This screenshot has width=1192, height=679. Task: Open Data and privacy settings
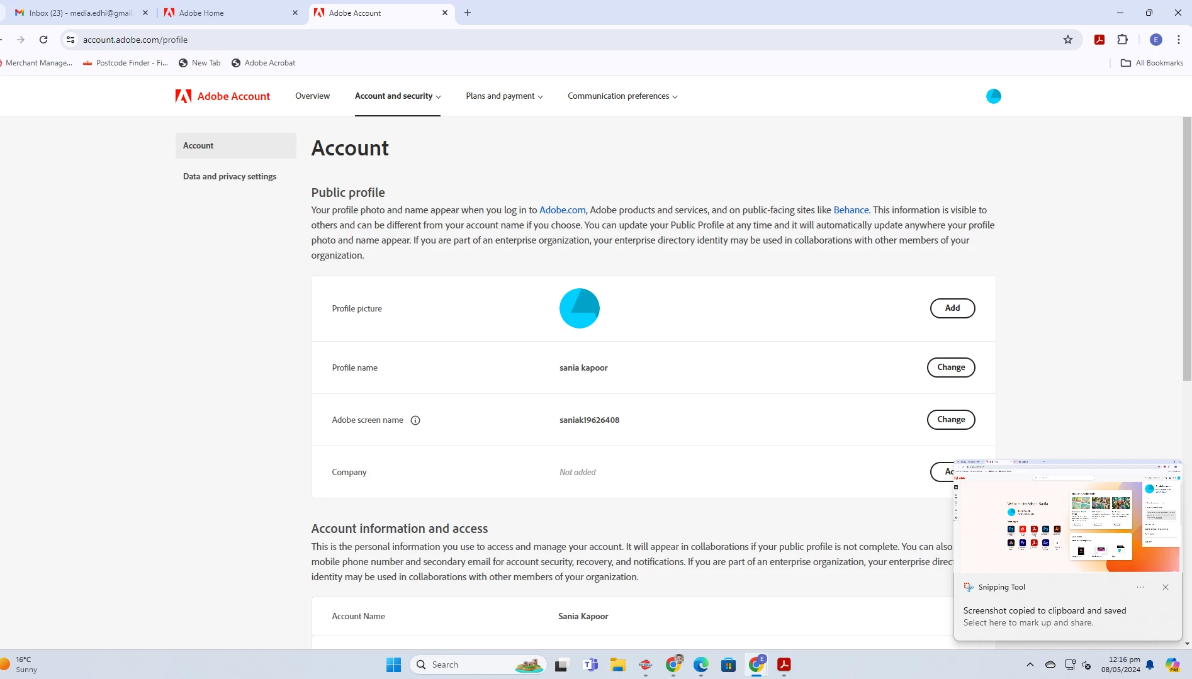[230, 177]
